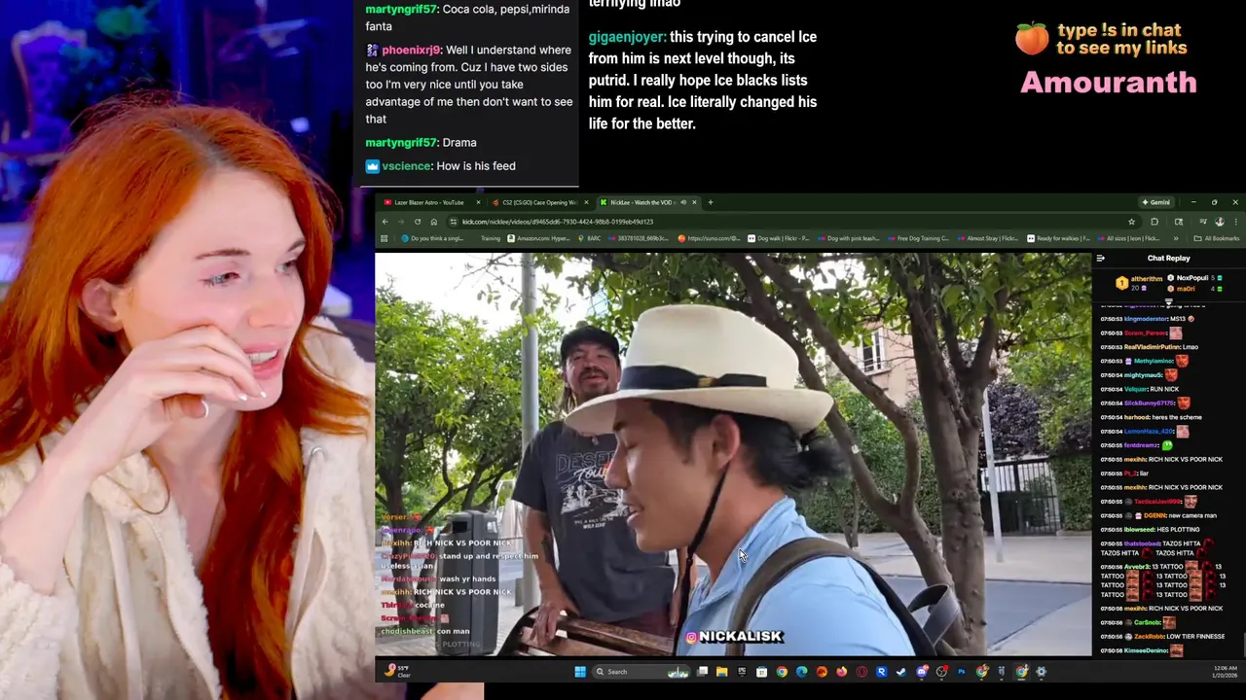Open the Opera taskbar icon
The image size is (1246, 700).
pyautogui.click(x=861, y=672)
